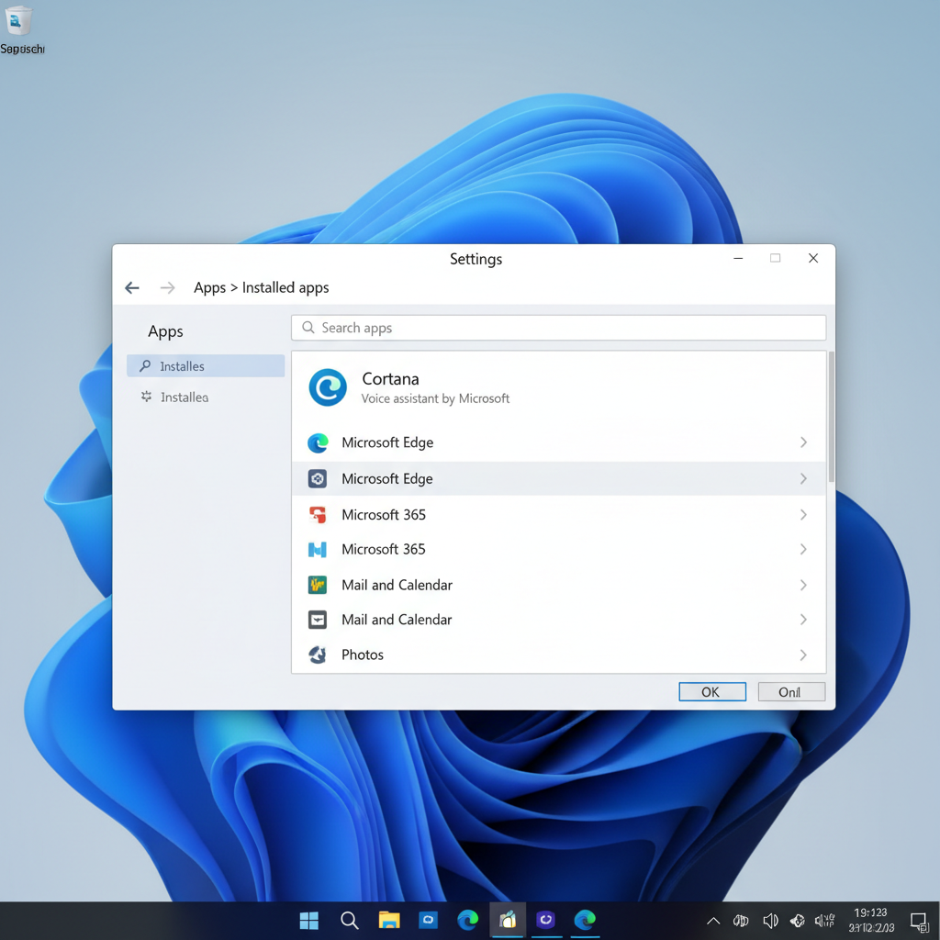Click the Cortana voice assistant icon
The image size is (940, 940).
[327, 388]
